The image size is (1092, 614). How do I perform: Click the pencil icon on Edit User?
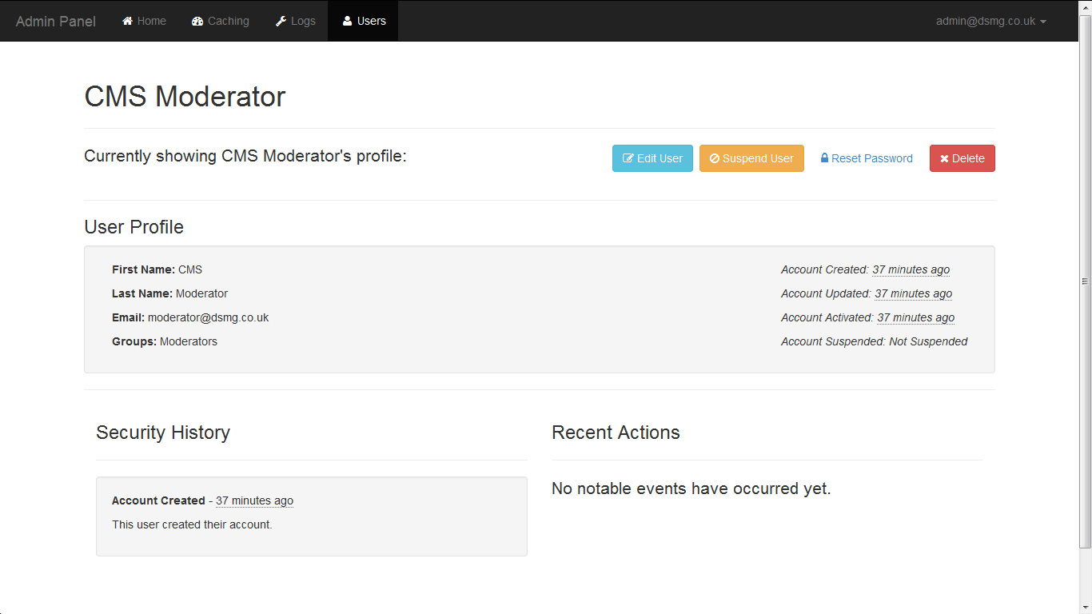[628, 158]
